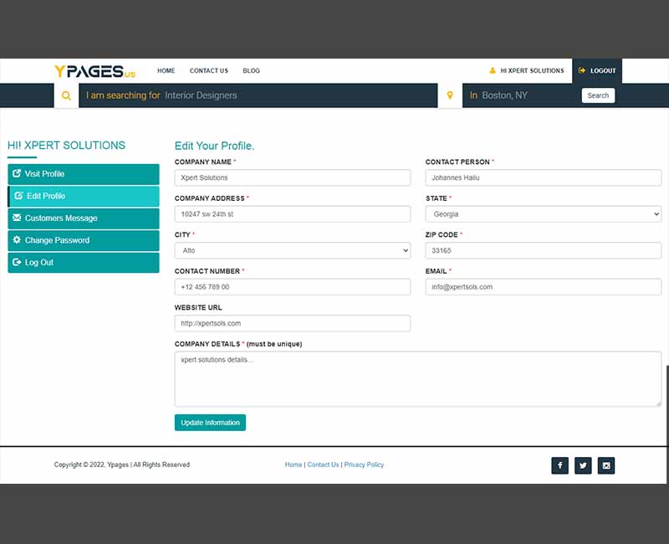Click the logout arrow icon in header
The width and height of the screenshot is (669, 544).
point(581,70)
